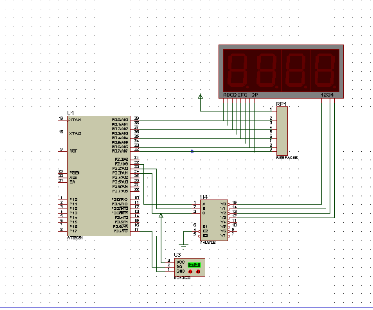Click the P2.2/A10 pin label
373x310 pixels.
click(x=121, y=169)
